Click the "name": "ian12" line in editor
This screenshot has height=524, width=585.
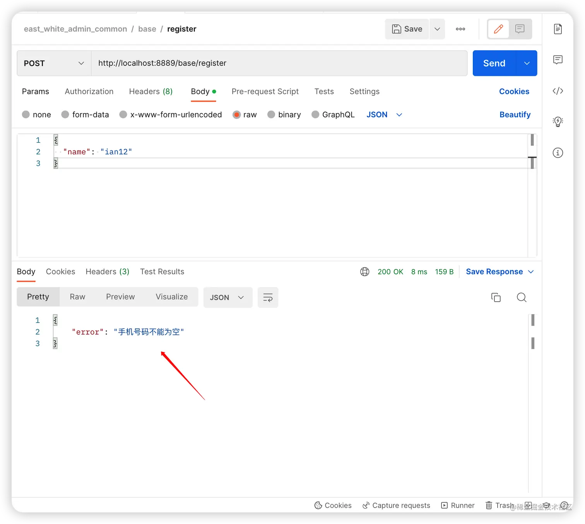[97, 152]
